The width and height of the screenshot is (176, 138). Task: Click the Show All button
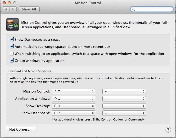tap(29, 9)
